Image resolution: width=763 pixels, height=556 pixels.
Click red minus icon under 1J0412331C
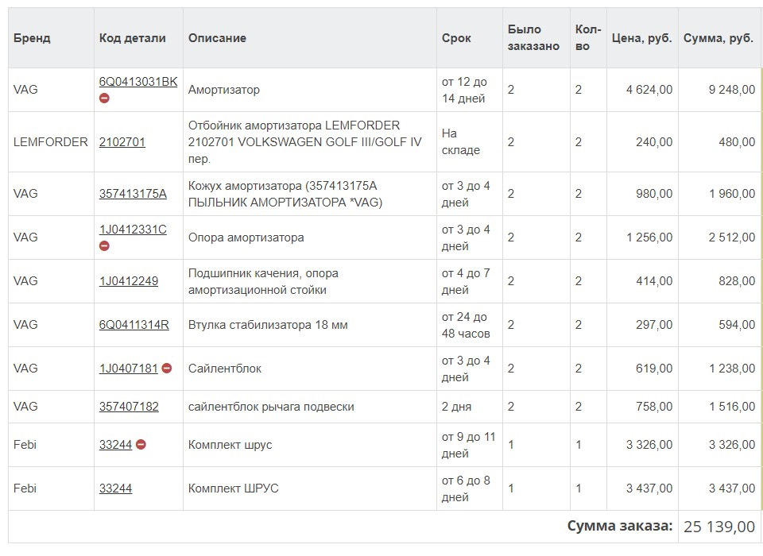point(104,246)
